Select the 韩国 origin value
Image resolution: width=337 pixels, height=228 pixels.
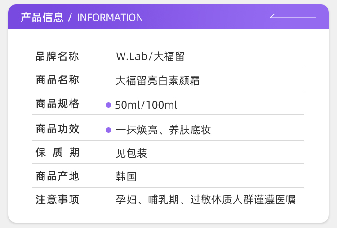(126, 177)
